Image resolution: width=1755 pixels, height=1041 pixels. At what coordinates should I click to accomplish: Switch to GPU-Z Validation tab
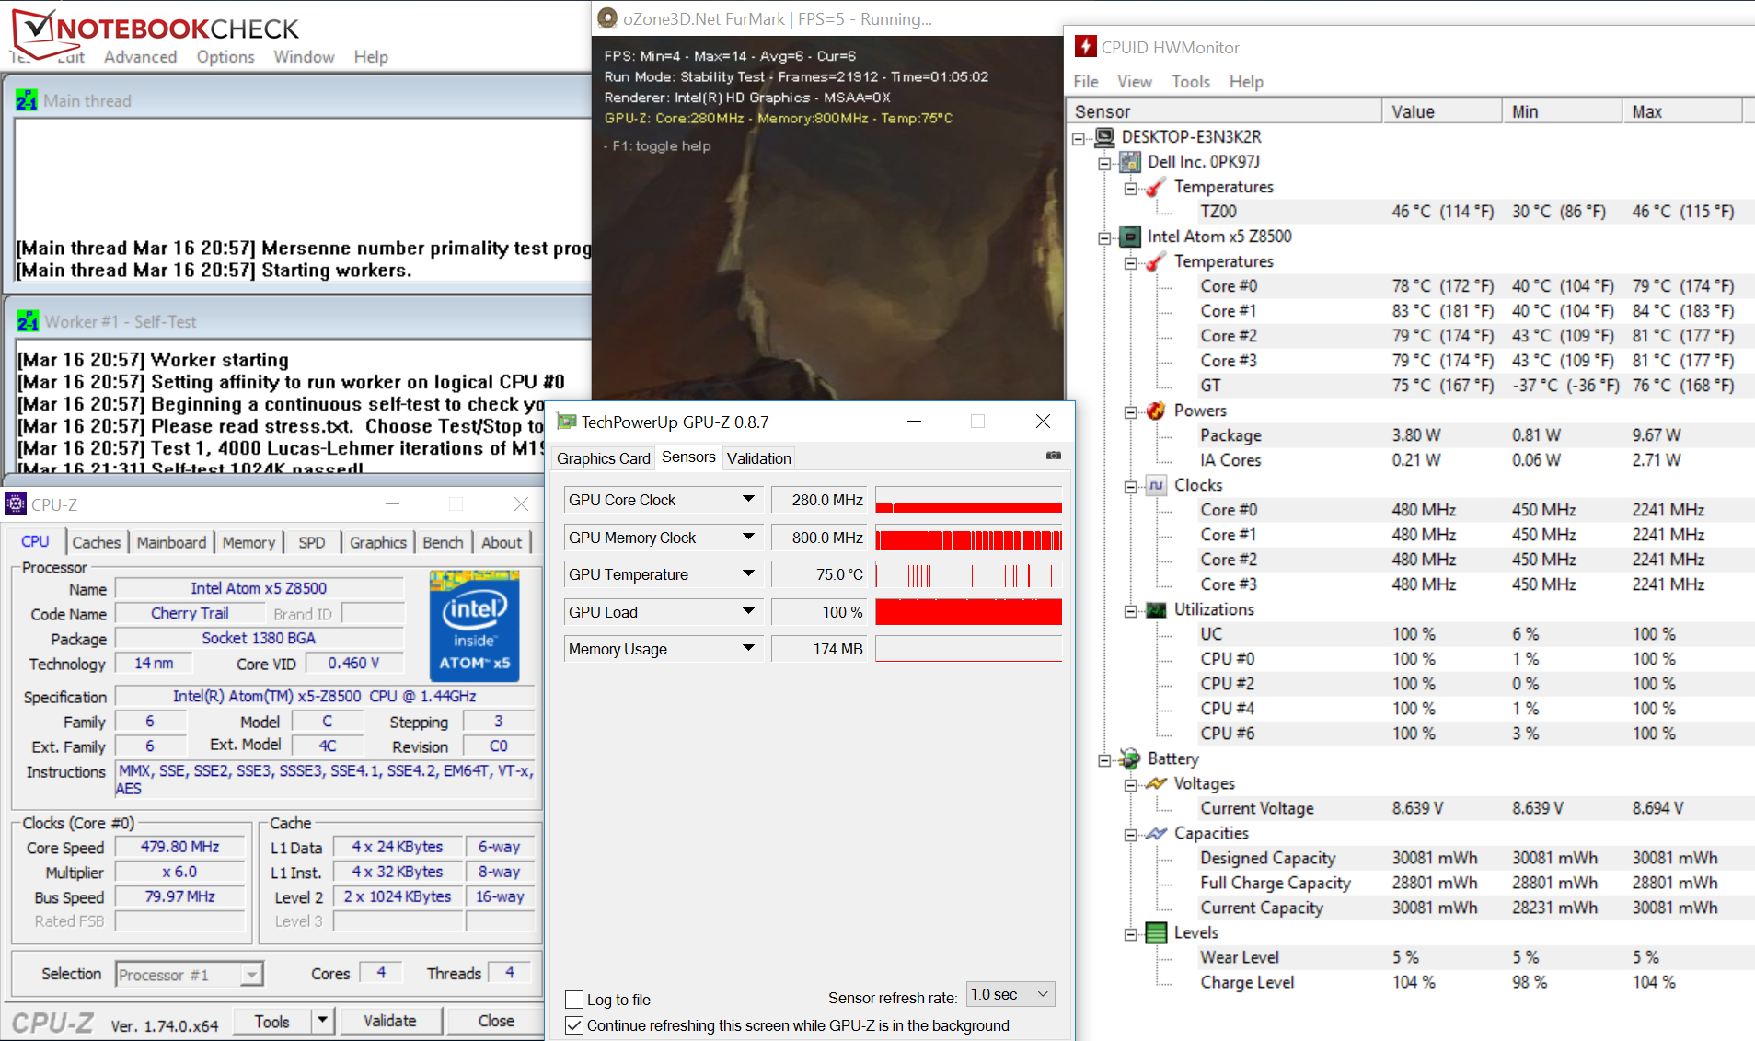click(x=759, y=457)
